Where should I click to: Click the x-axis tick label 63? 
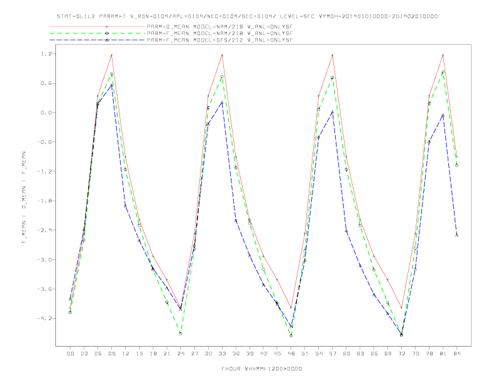click(360, 354)
